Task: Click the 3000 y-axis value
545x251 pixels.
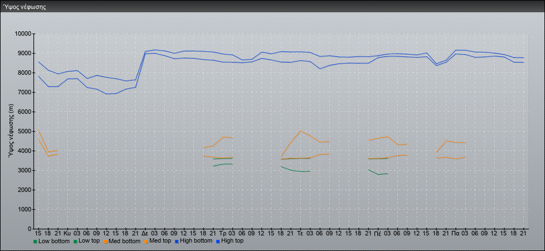Action: tap(25, 170)
